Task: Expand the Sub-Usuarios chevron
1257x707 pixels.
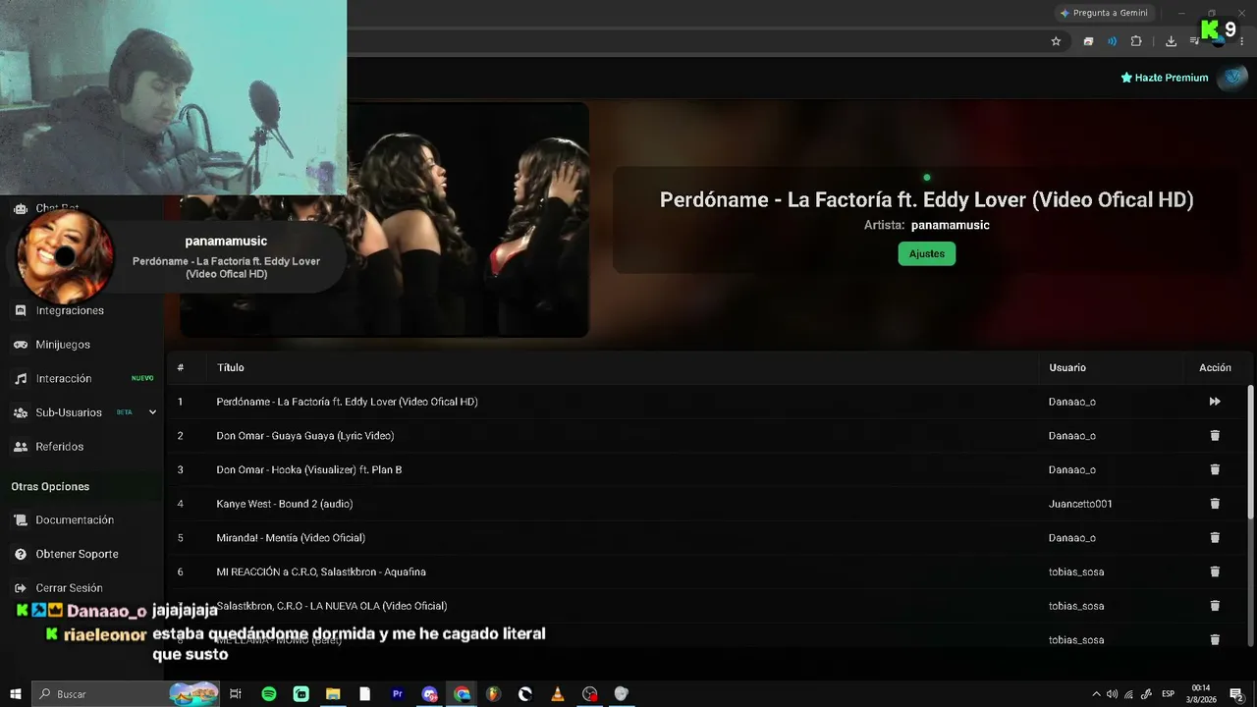Action: tap(152, 412)
